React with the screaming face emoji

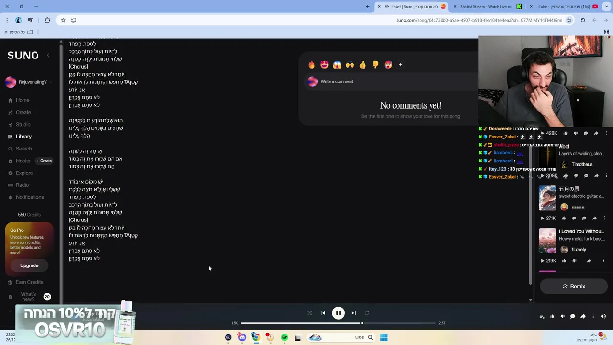[x=337, y=65]
